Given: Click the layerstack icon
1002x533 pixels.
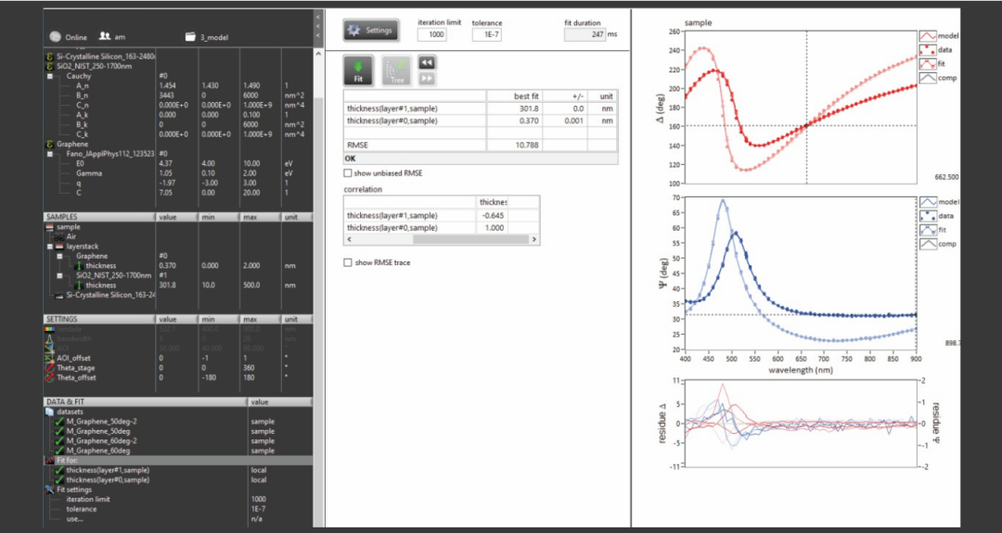Looking at the screenshot, I should [60, 247].
